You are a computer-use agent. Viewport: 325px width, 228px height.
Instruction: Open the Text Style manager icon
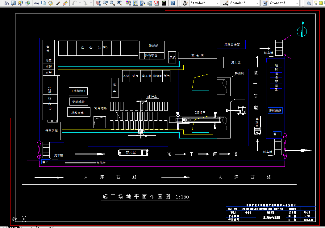click(x=185, y=3)
